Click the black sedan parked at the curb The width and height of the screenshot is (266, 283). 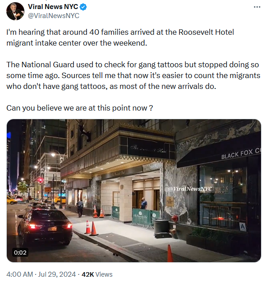tap(45, 226)
